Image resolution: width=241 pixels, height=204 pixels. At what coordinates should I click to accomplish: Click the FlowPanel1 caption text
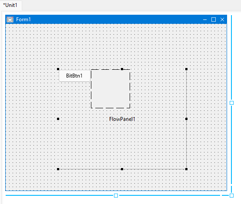pos(122,119)
